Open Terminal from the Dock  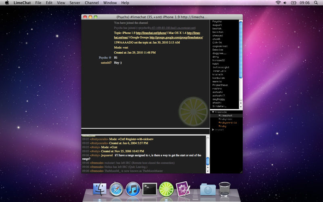pos(149,189)
